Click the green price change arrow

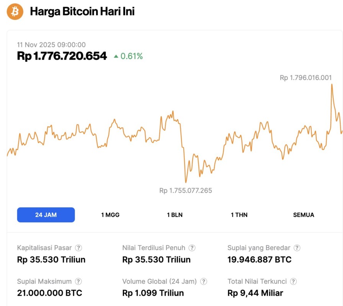click(x=116, y=57)
